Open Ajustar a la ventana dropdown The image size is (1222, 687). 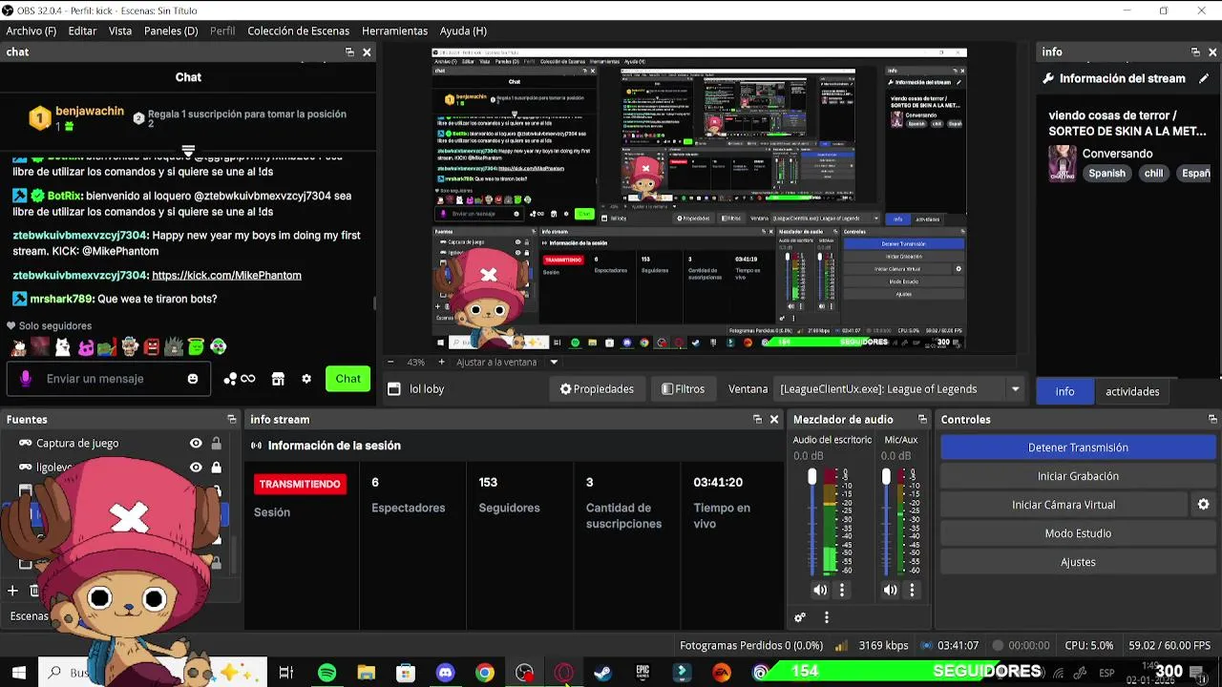click(554, 363)
